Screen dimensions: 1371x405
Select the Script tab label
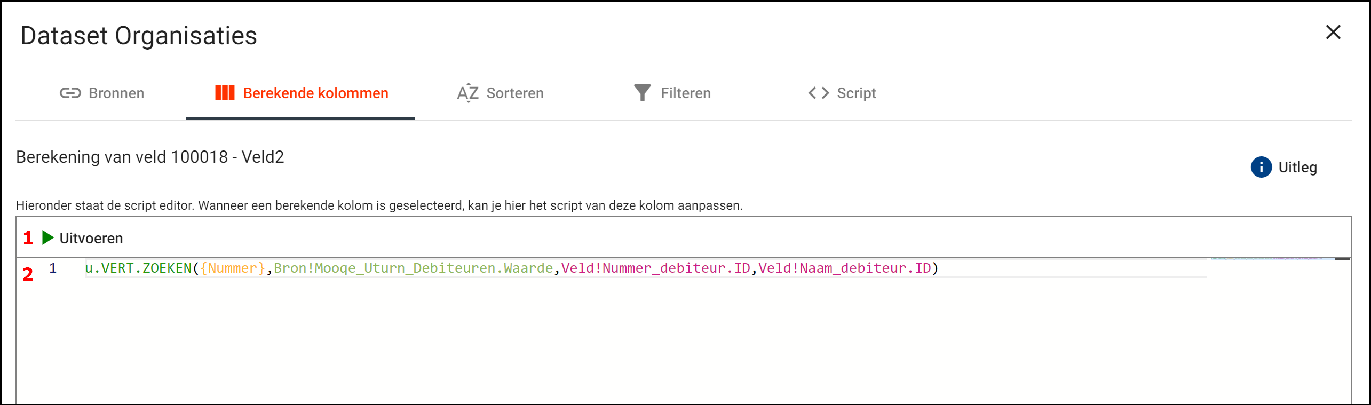tap(856, 93)
